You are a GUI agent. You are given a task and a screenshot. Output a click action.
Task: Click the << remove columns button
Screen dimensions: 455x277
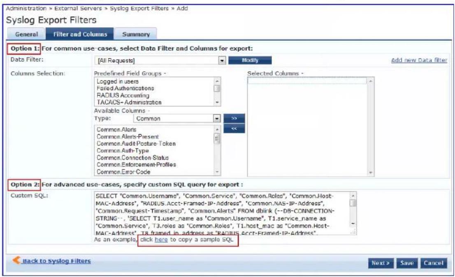pyautogui.click(x=234, y=128)
